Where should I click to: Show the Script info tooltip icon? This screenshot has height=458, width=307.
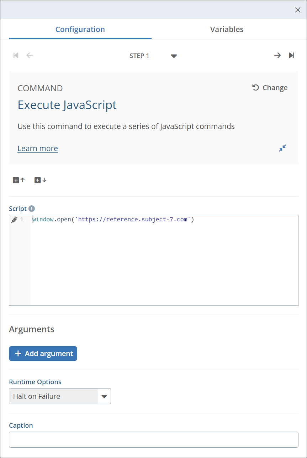(x=32, y=209)
